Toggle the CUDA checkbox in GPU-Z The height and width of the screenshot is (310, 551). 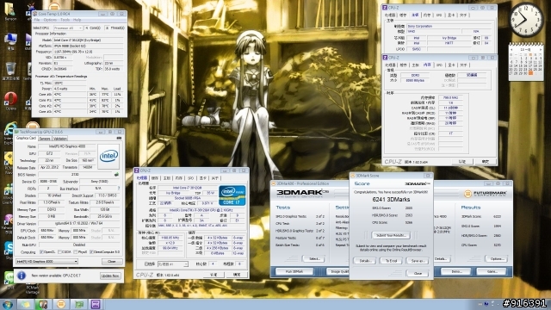coord(59,252)
